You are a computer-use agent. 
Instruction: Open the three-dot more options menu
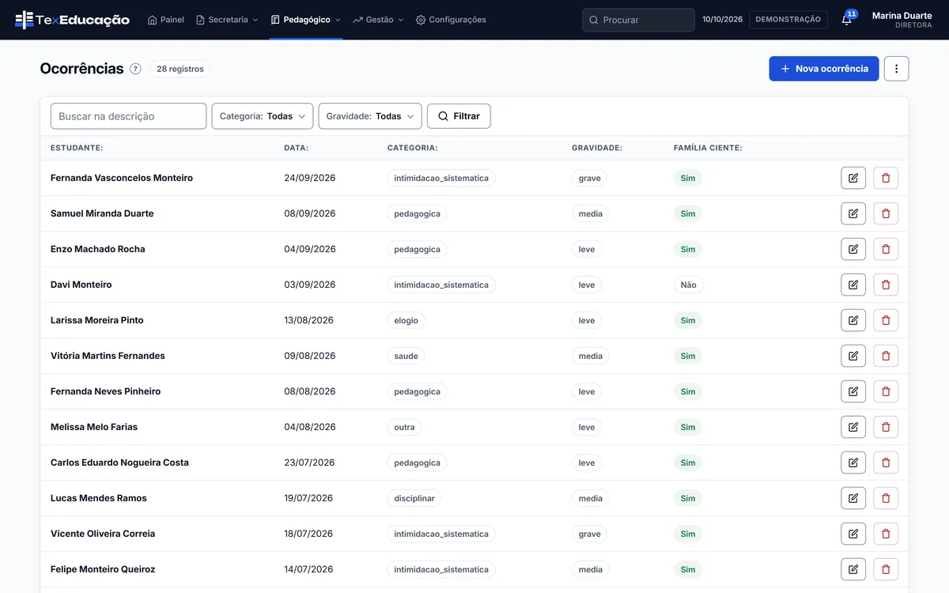click(896, 69)
